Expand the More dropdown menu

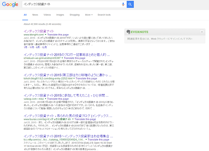pos(89,15)
